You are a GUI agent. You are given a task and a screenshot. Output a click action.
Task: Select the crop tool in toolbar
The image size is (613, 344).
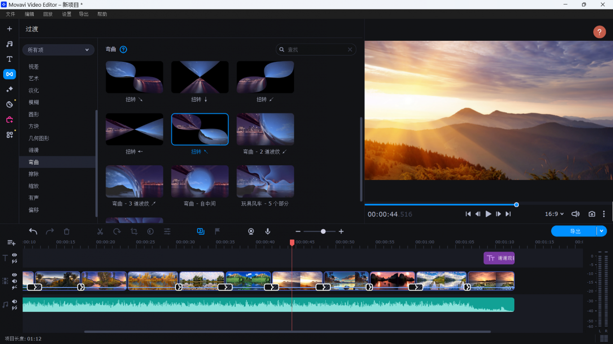click(x=134, y=231)
